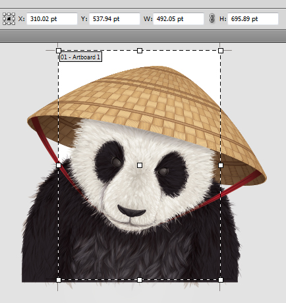Click the artboard bottom-right corner handle
286x303 pixels.
pos(221,280)
